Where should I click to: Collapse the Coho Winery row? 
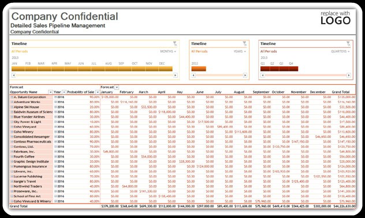pyautogui.click(x=12, y=131)
